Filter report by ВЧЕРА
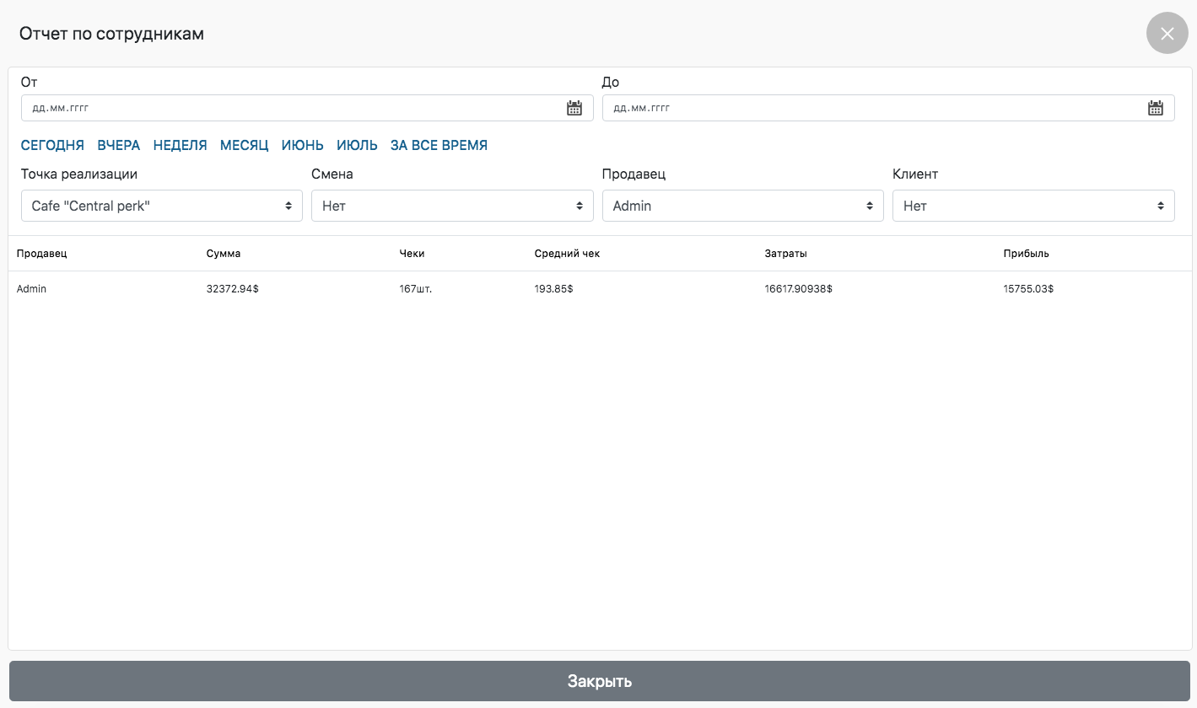 pos(119,145)
